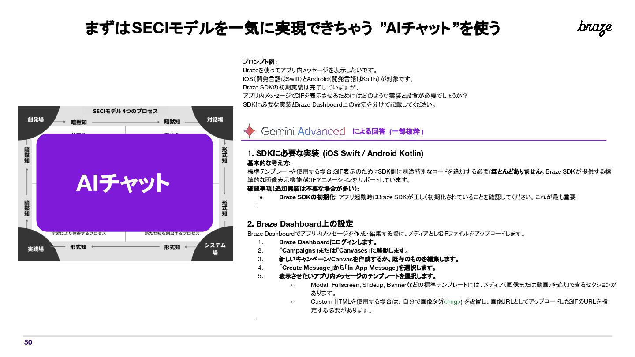Click the 創発場 corner label
This screenshot has height=357, width=635.
point(36,119)
